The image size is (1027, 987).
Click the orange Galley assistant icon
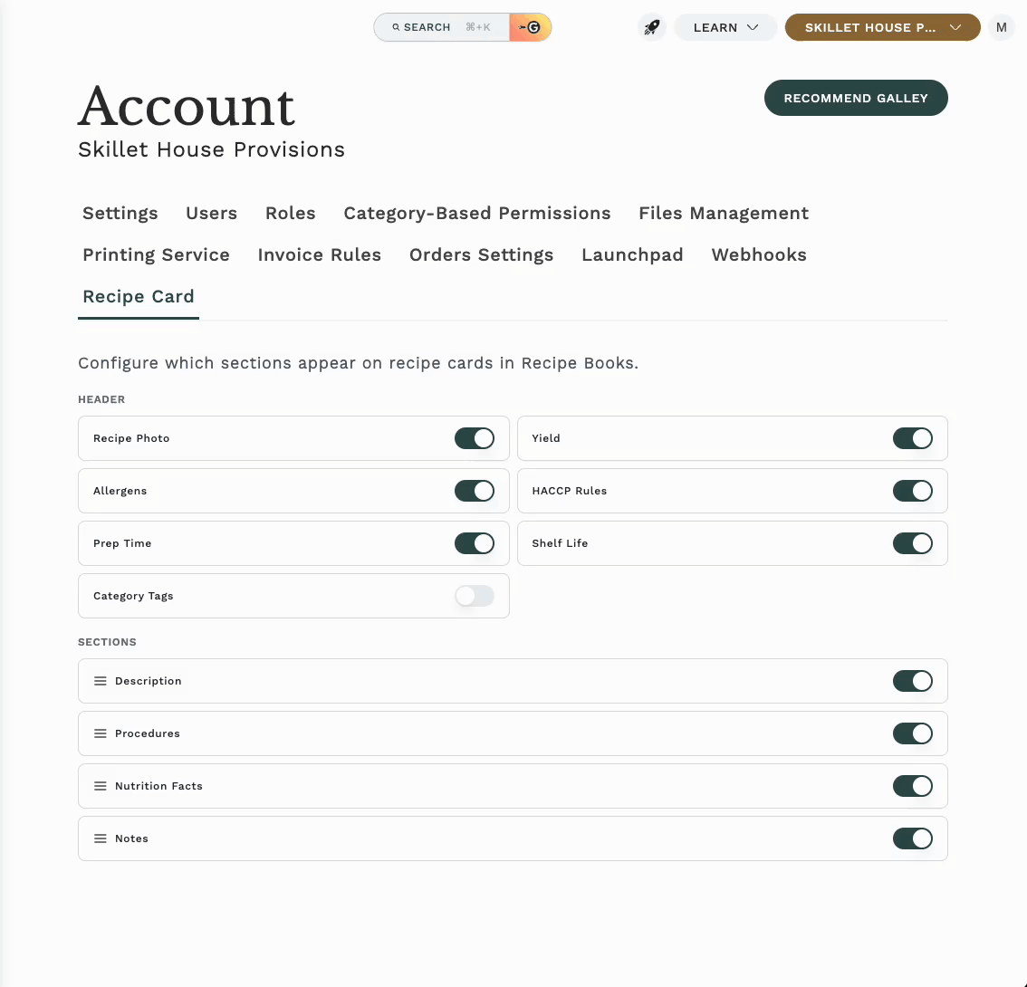click(531, 27)
